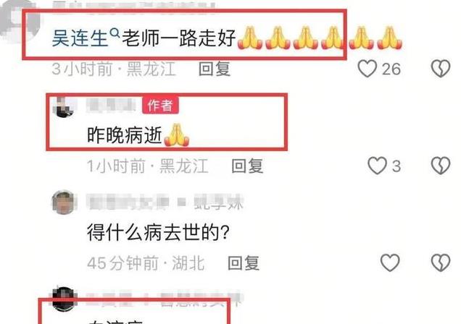
Task: Open the author's avatar in 昨晚病逝 reply
Action: [64, 107]
